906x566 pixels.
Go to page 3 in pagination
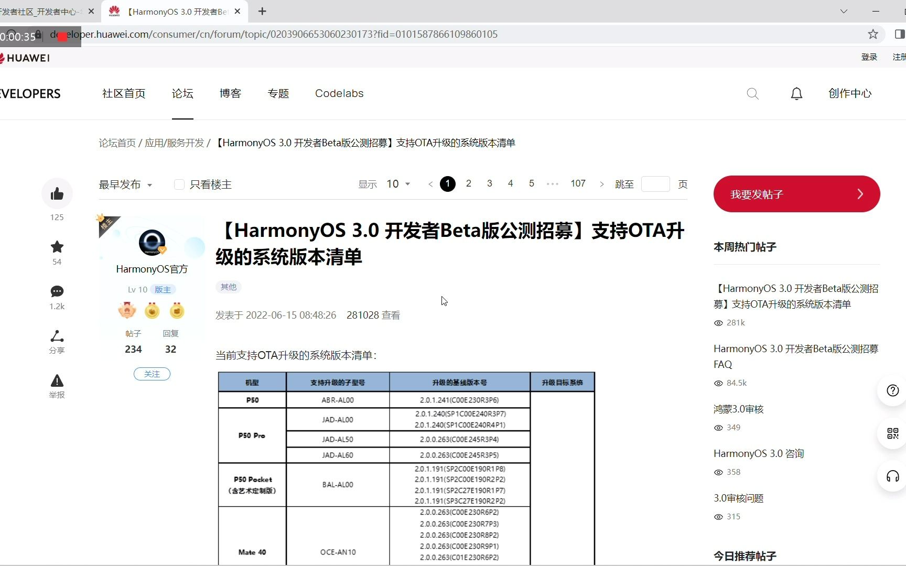pyautogui.click(x=490, y=183)
